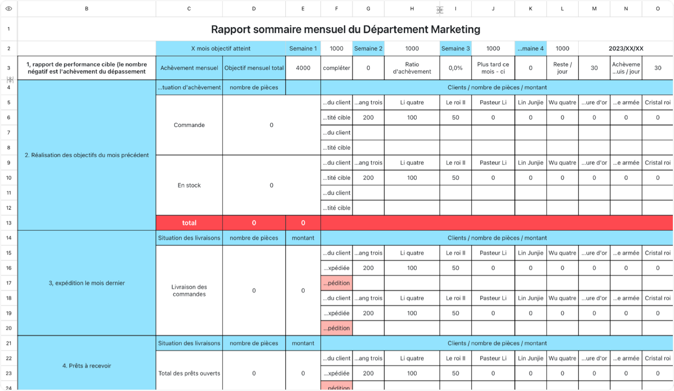Select the row 1 header
Screen dimensions: 674x391
pos(9,29)
